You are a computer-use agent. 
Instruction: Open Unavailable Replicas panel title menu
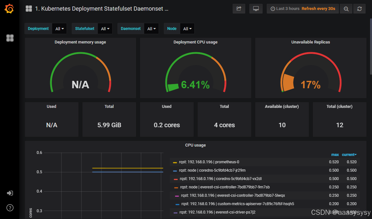tap(311, 42)
